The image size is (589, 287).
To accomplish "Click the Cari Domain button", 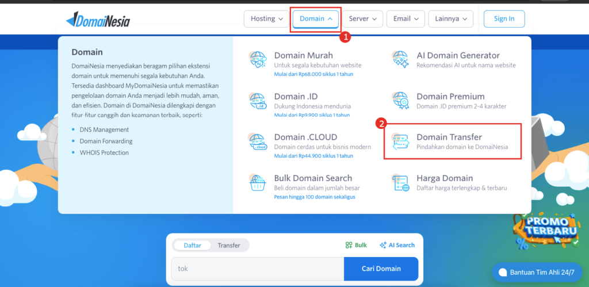I will click(x=381, y=269).
